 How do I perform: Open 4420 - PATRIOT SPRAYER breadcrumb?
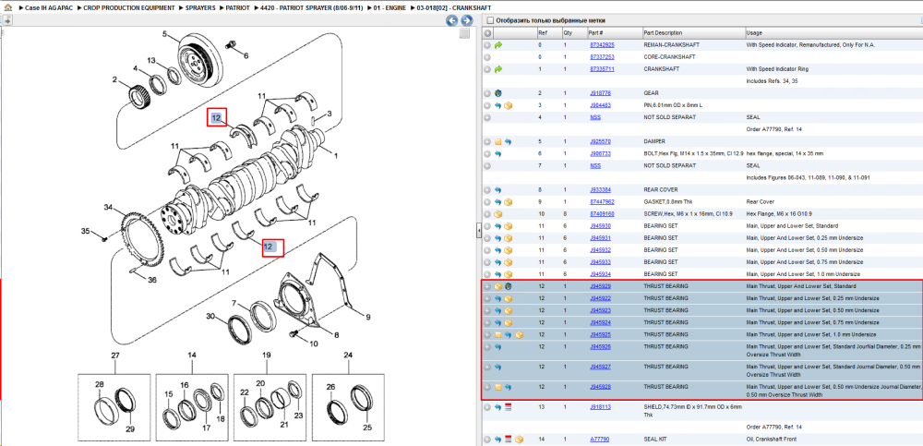point(310,8)
